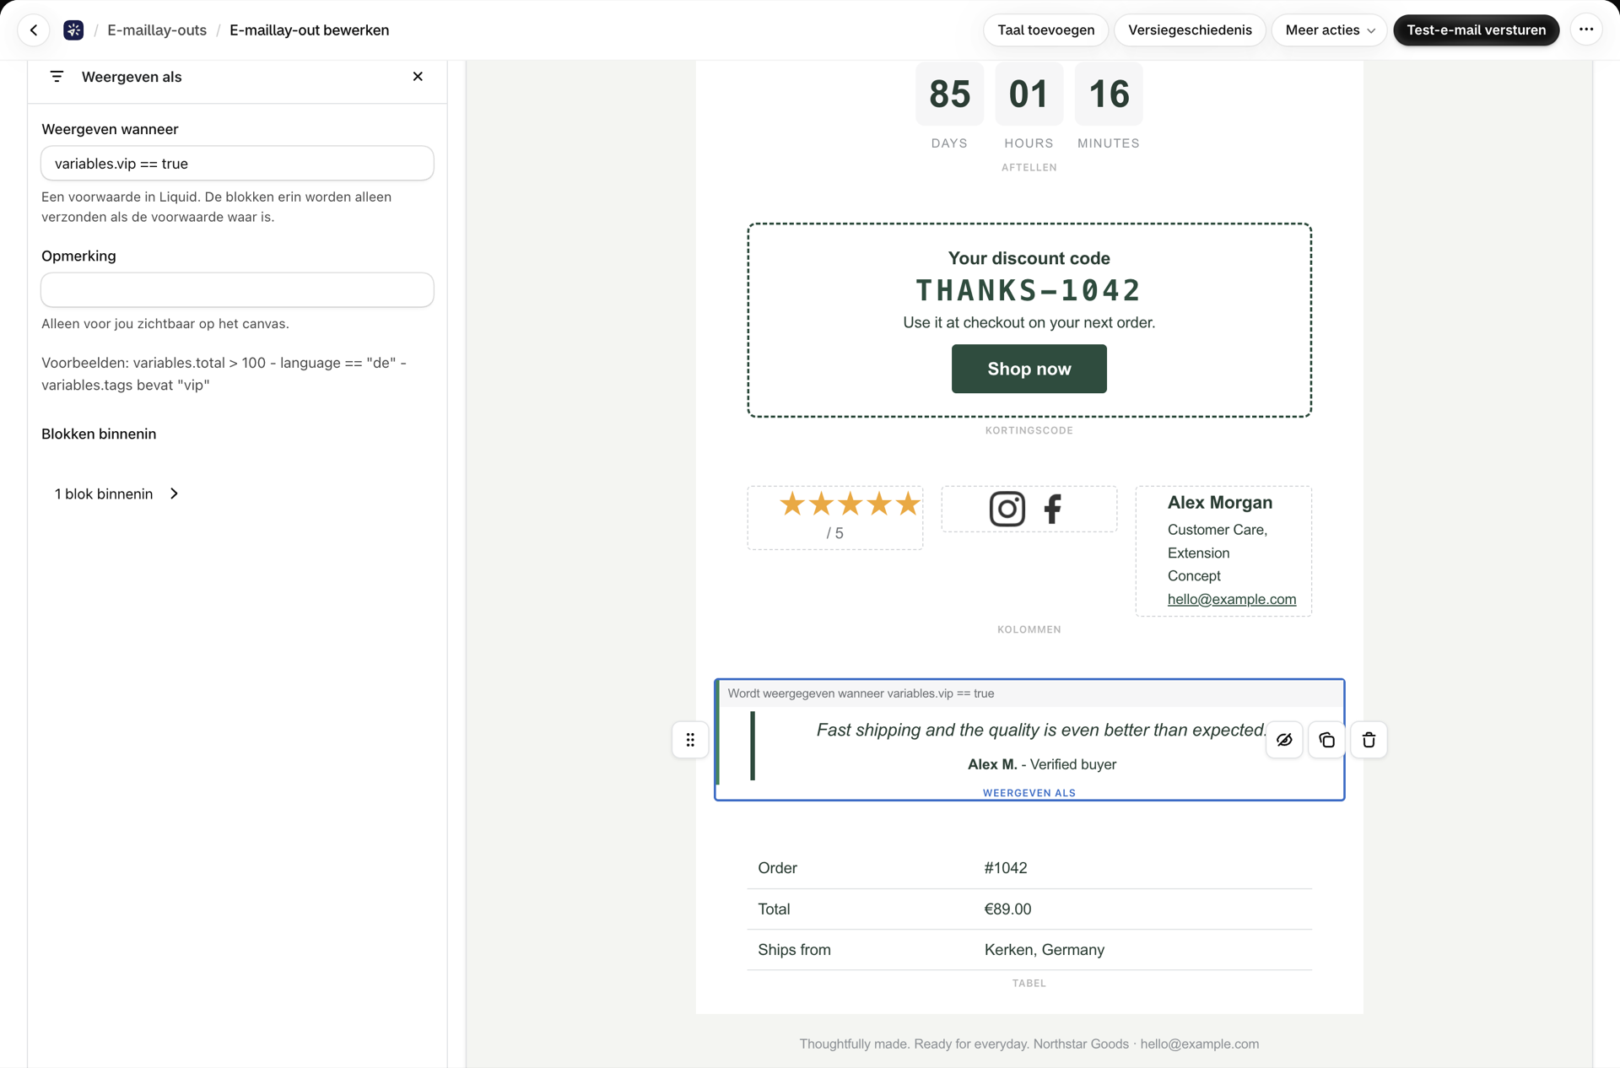Click the condition banner above the testimonial
This screenshot has width=1620, height=1068.
[x=1029, y=693]
